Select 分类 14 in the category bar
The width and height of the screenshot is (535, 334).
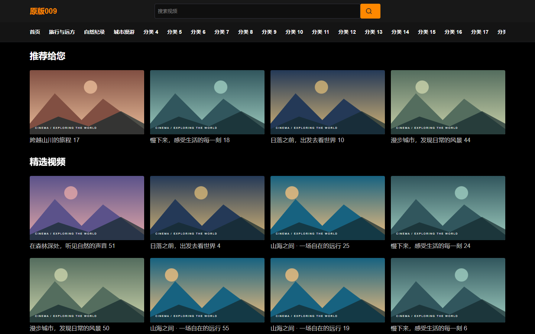click(400, 32)
